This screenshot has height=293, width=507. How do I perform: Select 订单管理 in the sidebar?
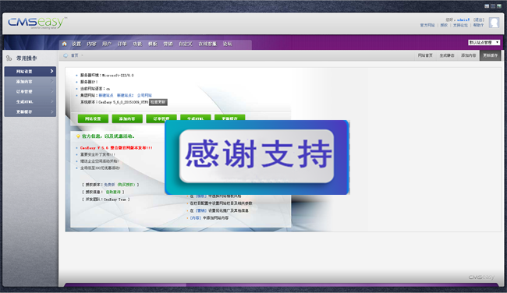(x=30, y=92)
